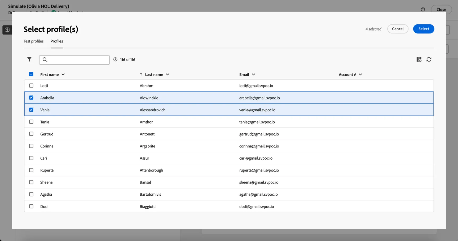
Task: Uncheck the Vania Alexsandrovich checkbox
Action: click(x=31, y=109)
